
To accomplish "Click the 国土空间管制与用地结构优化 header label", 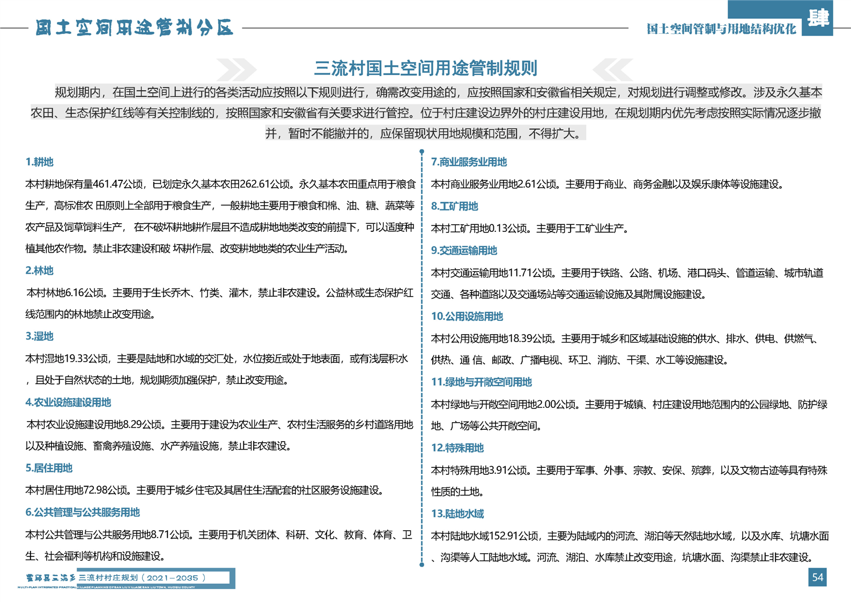I will (x=721, y=29).
